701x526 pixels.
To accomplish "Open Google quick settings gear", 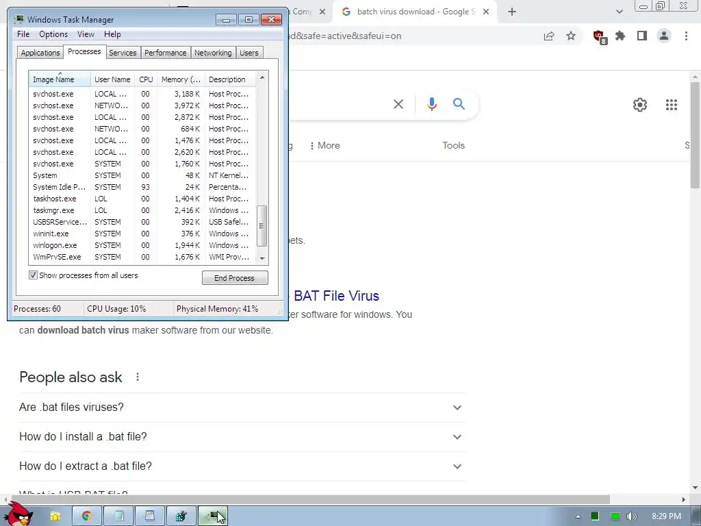I will (x=640, y=105).
